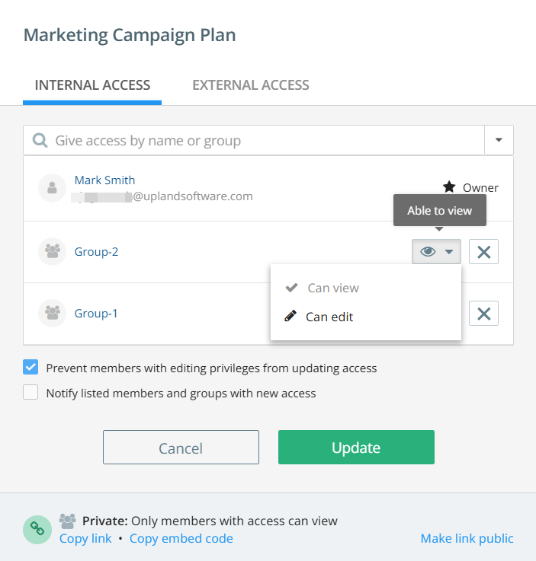
Task: Enable Notify listed members checkbox
Action: pyautogui.click(x=30, y=392)
